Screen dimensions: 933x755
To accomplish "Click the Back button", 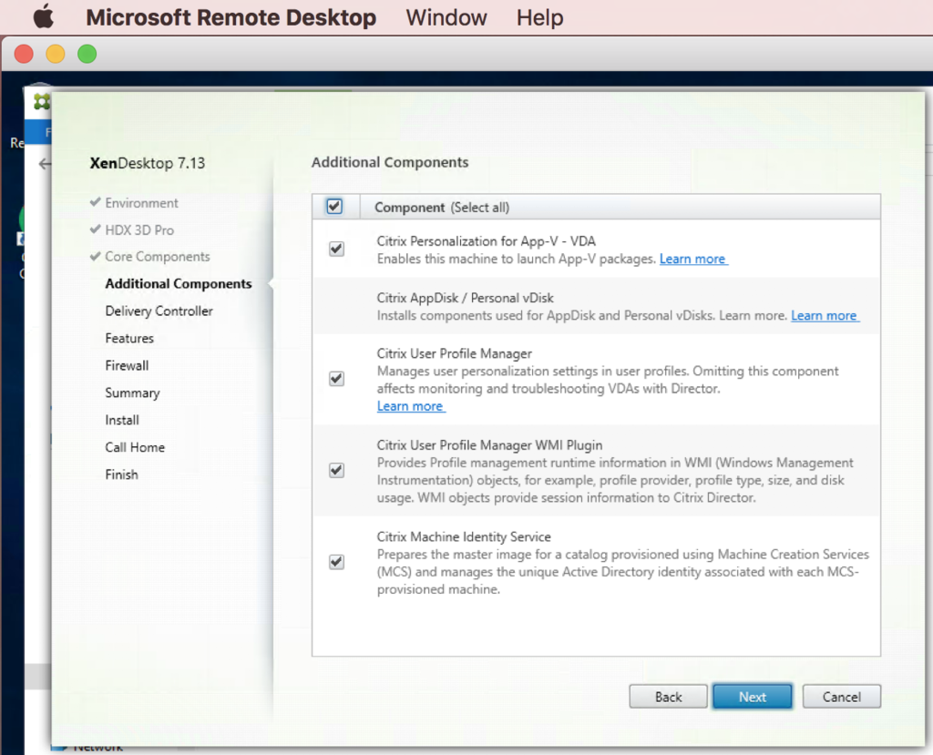I will coord(668,697).
